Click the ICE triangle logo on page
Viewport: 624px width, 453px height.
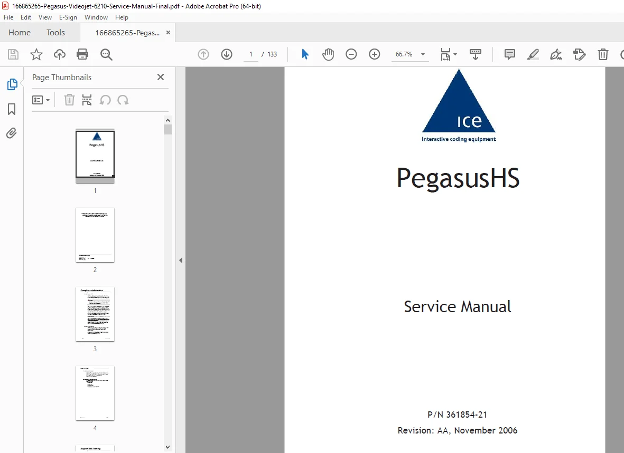click(459, 105)
